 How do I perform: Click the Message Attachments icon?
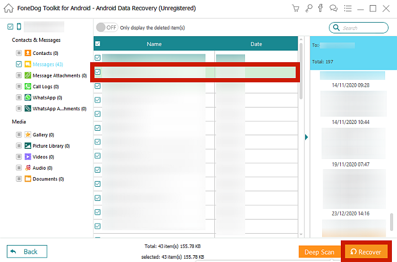click(x=28, y=75)
